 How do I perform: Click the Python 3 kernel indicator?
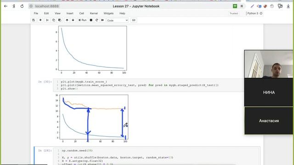(254, 13)
